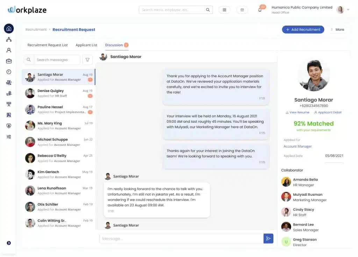Open the message filter funnel icon
The image size is (358, 257).
click(87, 60)
